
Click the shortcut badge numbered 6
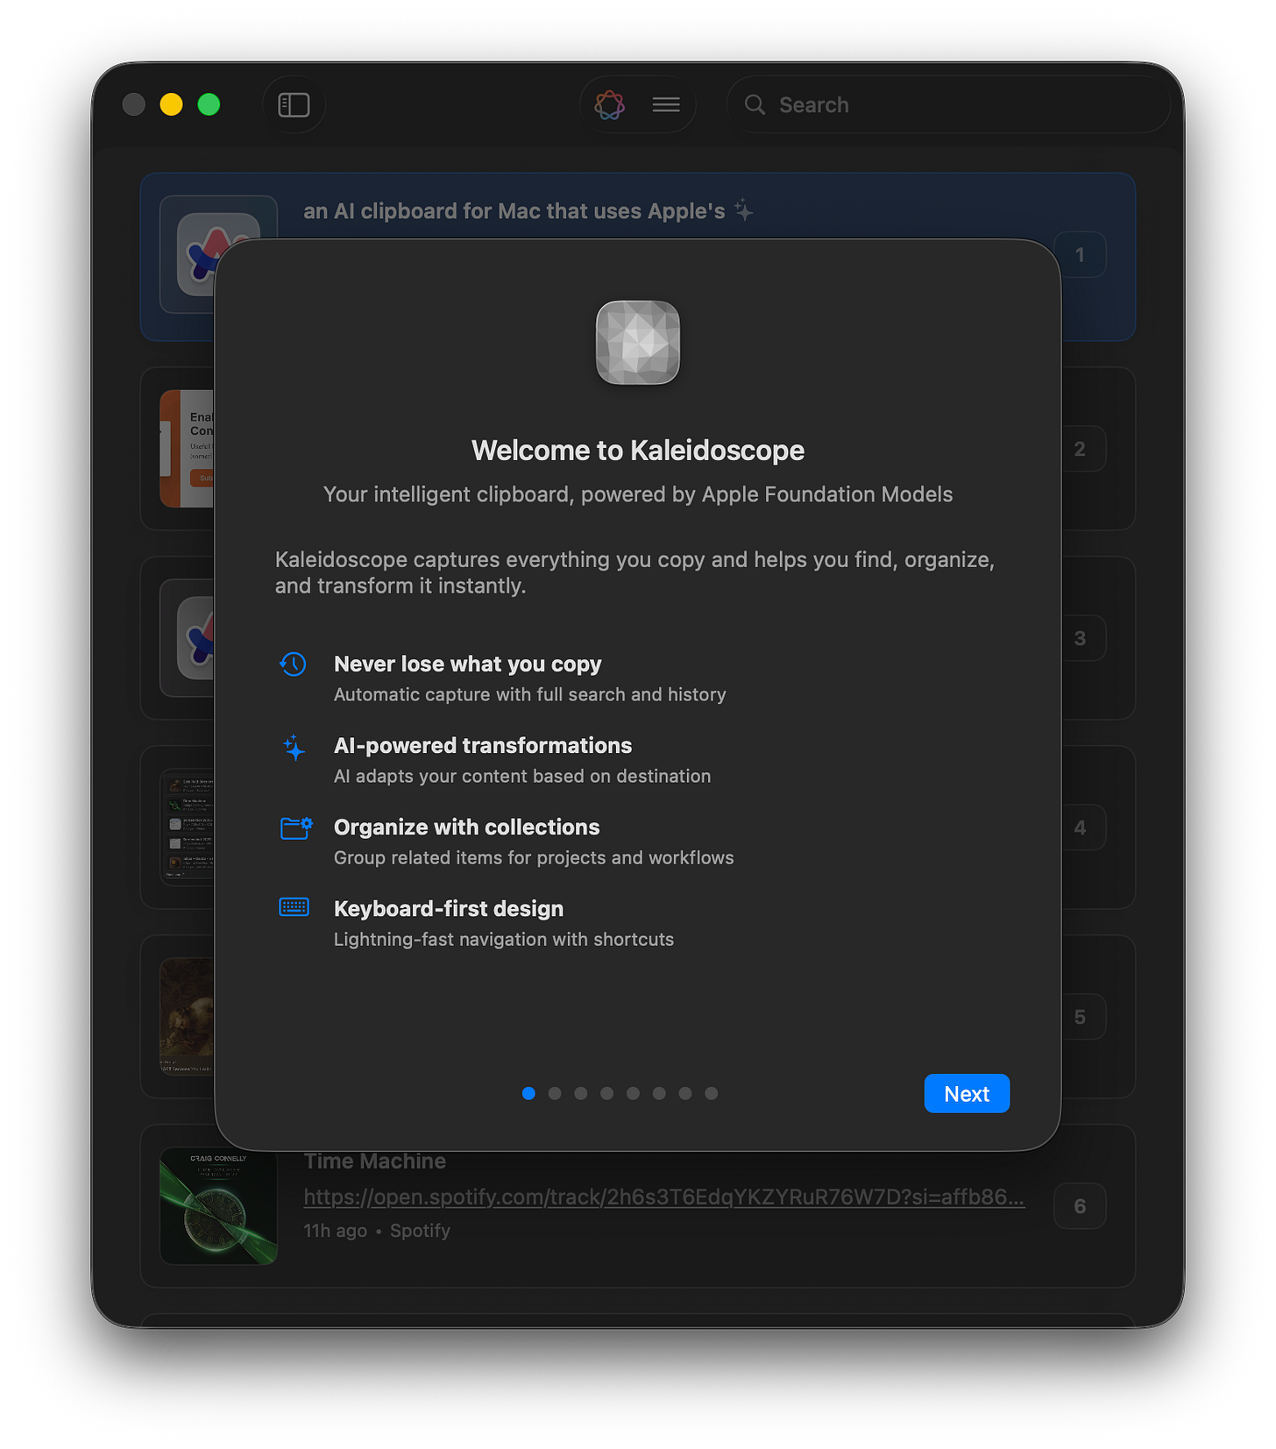1080,1206
